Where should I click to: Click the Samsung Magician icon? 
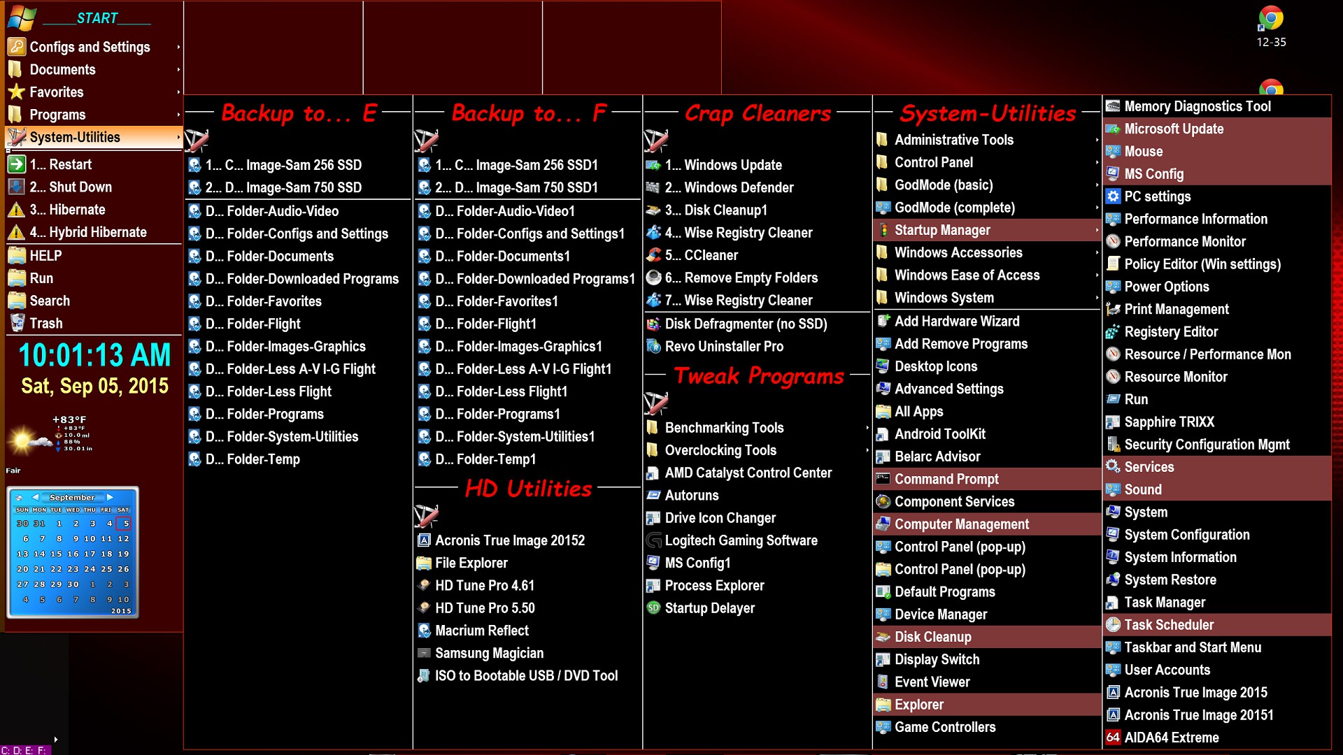(424, 653)
